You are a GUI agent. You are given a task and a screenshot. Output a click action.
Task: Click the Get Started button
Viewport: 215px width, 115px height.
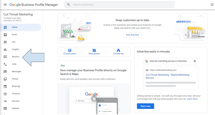point(132,35)
